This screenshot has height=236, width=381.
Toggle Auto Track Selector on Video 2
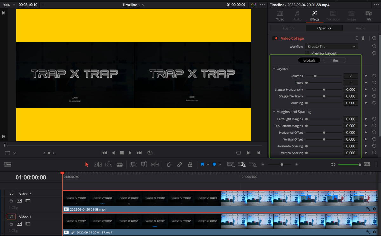click(19, 201)
